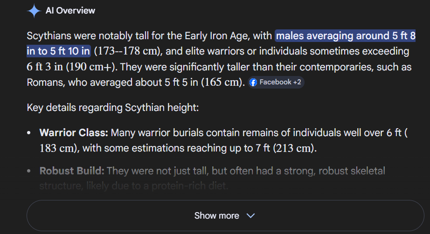Click the bullet point before Robust Build
This screenshot has width=430, height=234.
[x=29, y=171]
